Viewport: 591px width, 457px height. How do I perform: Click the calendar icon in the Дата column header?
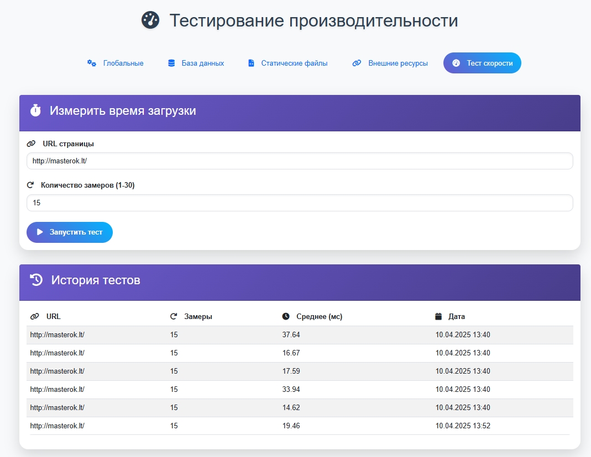437,316
